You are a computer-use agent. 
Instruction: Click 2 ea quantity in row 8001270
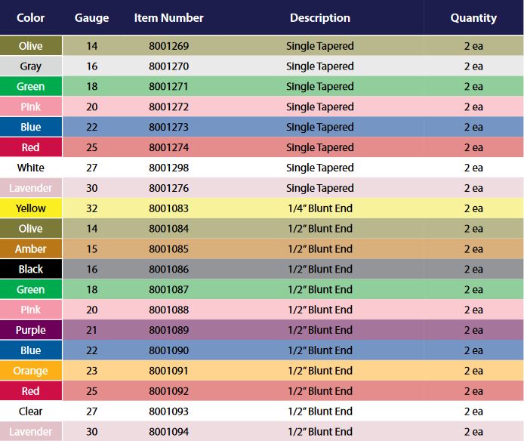[x=473, y=66]
